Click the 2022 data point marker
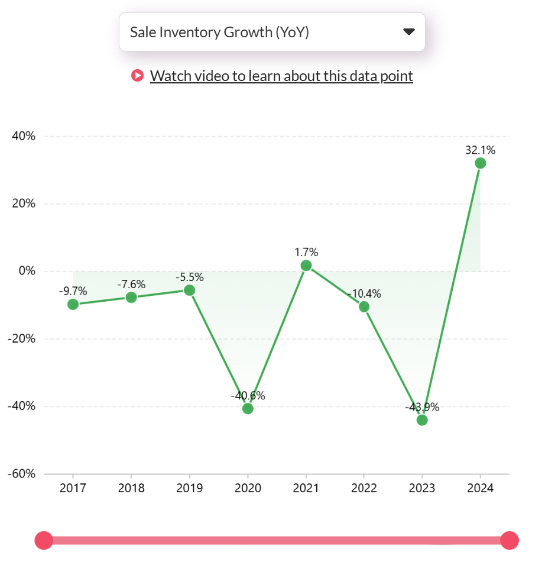545x568 pixels. tap(364, 306)
